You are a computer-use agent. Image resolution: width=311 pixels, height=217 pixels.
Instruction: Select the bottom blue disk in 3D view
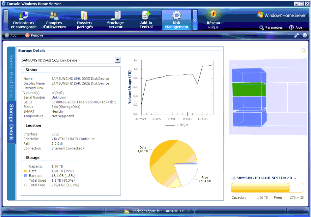tap(249, 118)
